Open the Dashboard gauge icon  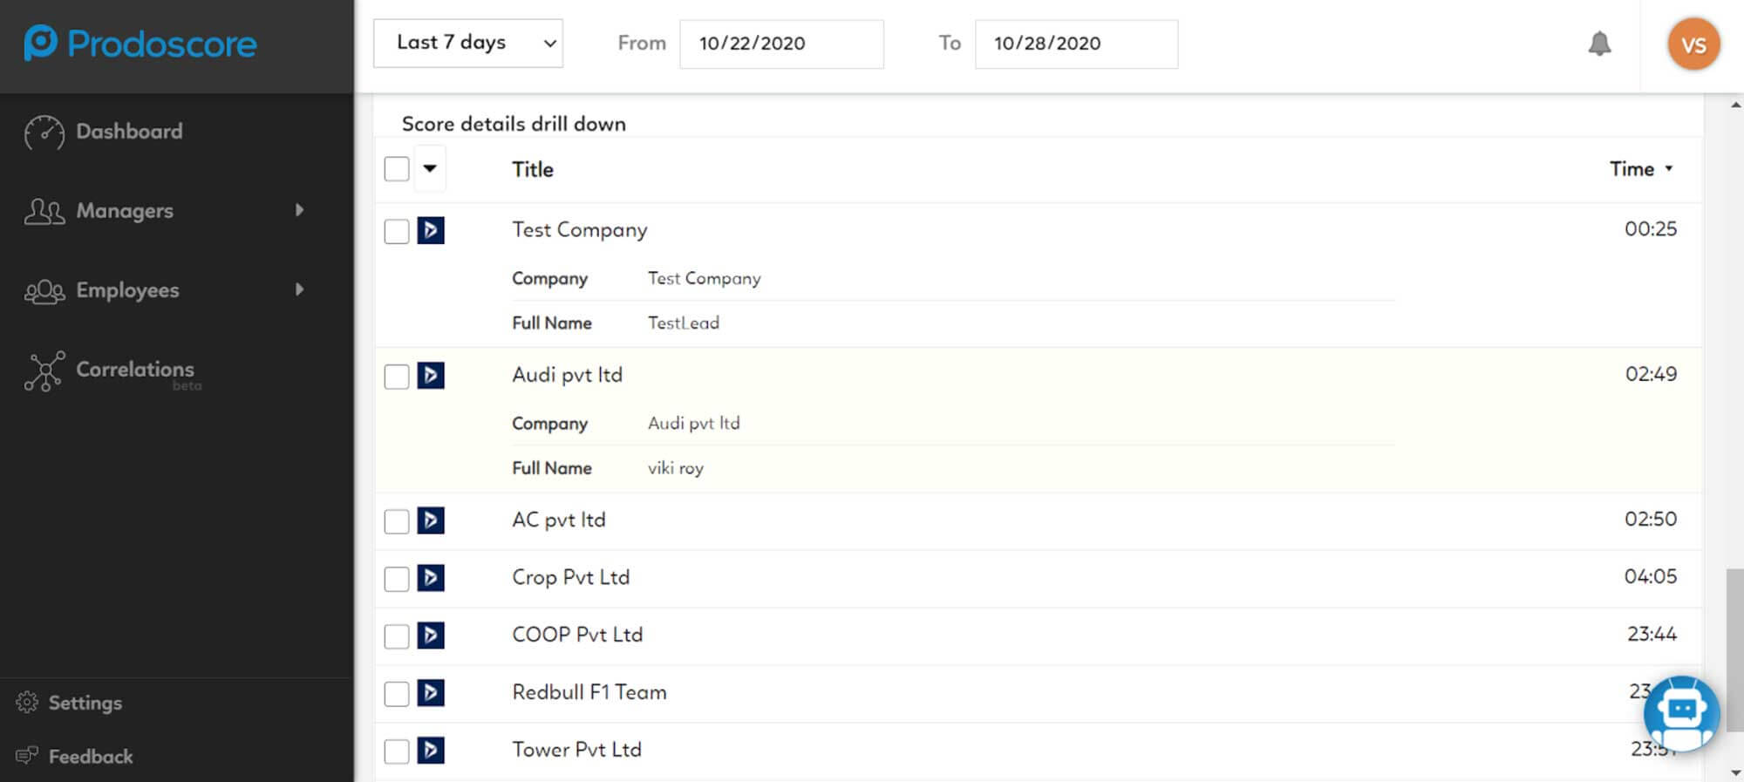pos(44,133)
